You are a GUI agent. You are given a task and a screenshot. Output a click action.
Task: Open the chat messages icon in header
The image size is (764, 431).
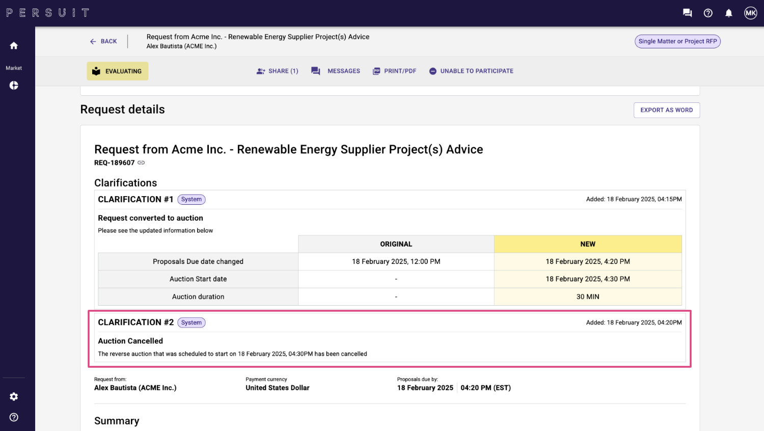pos(687,13)
